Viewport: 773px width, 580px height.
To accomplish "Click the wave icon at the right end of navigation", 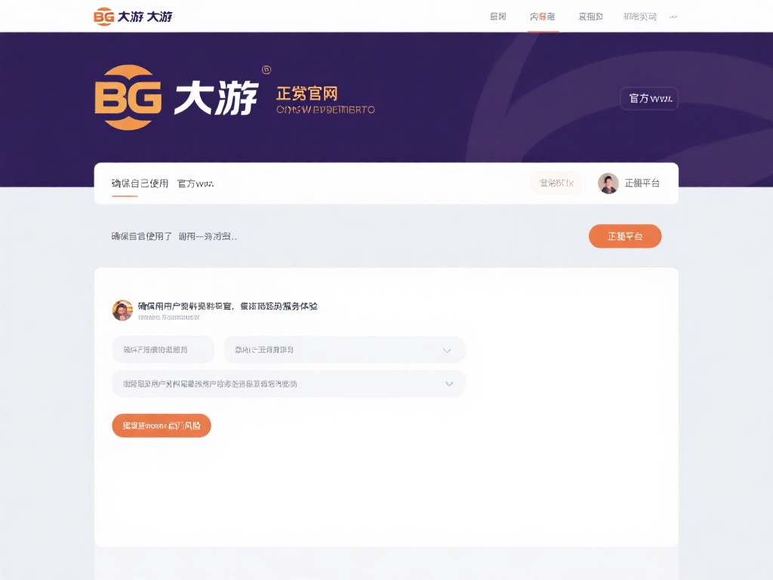I will 676,15.
